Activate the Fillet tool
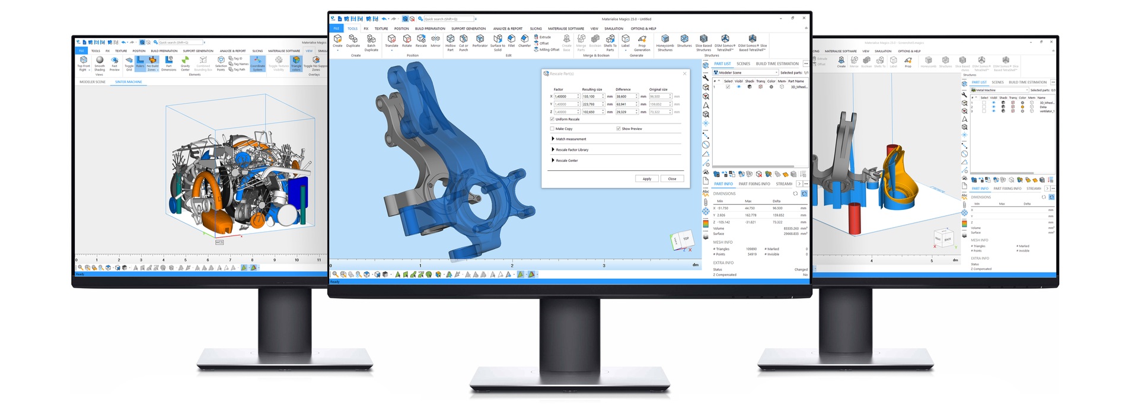 [x=511, y=40]
